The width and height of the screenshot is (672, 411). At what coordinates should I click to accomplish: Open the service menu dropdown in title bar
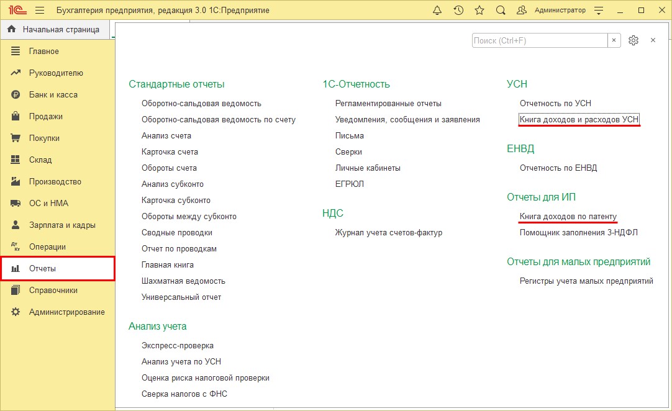(599, 11)
